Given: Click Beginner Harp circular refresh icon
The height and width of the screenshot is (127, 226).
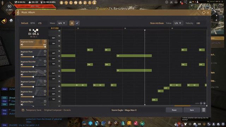Looking at the screenshot, I should coord(45,91).
